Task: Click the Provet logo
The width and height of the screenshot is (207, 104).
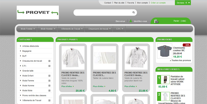Action: (38, 12)
